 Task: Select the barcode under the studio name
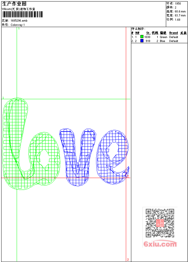(22, 14)
